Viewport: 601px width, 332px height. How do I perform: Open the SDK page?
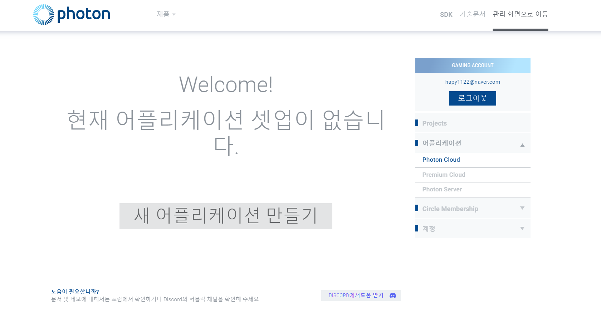[x=446, y=15]
